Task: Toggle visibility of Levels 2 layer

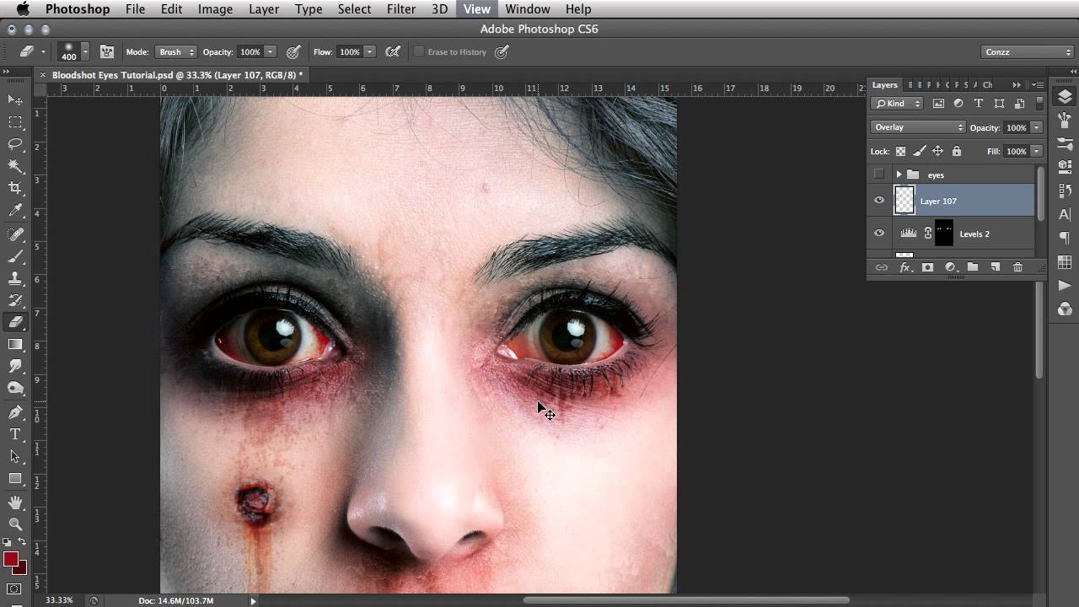Action: coord(879,234)
